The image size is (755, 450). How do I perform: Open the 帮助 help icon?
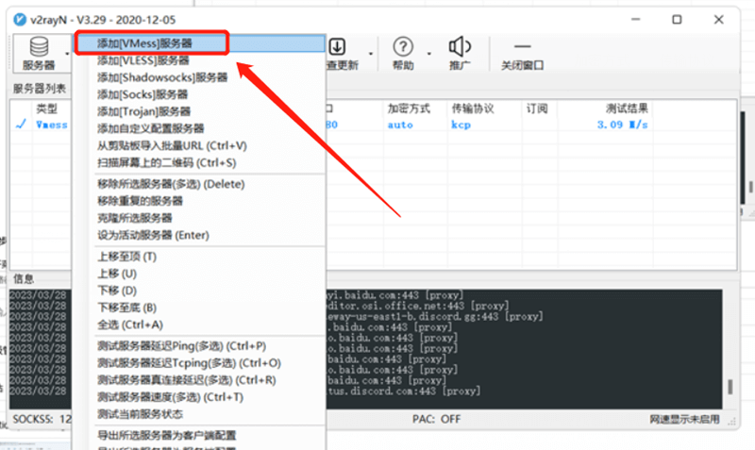click(x=403, y=46)
